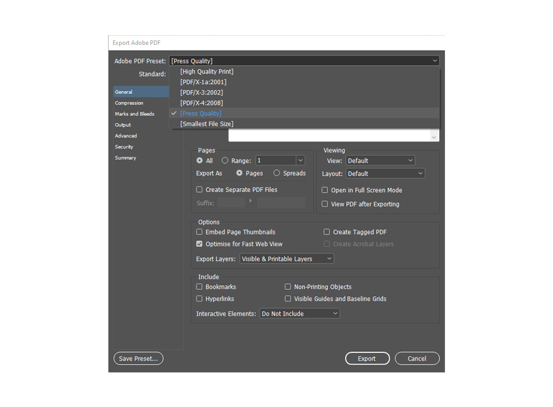Image resolution: width=553 pixels, height=407 pixels.
Task: Choose the [Smallest File Size] preset
Action: click(304, 124)
